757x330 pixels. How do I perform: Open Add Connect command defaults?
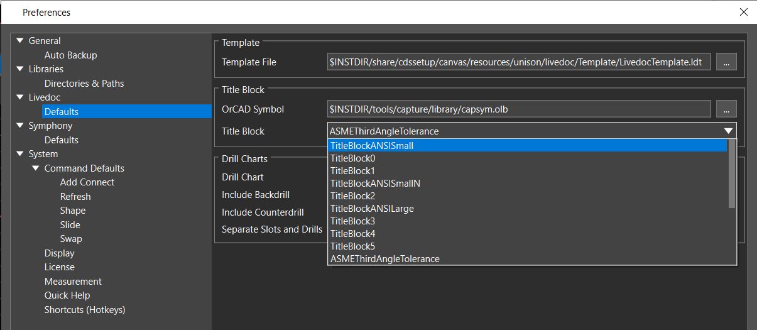click(87, 182)
